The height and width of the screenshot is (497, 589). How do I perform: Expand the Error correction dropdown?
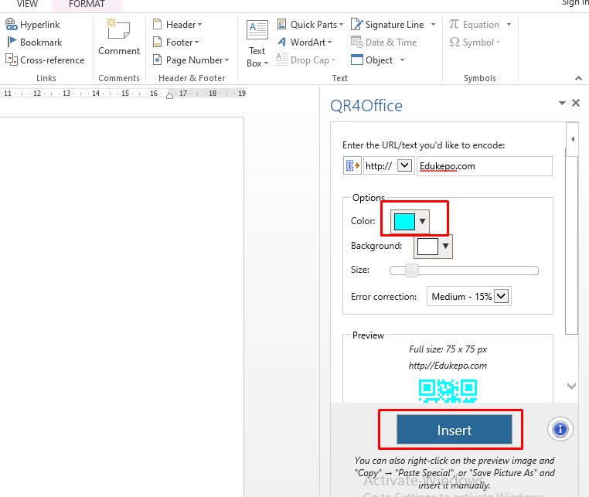pos(501,296)
